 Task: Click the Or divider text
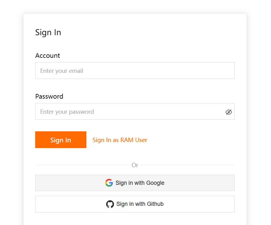coord(135,165)
